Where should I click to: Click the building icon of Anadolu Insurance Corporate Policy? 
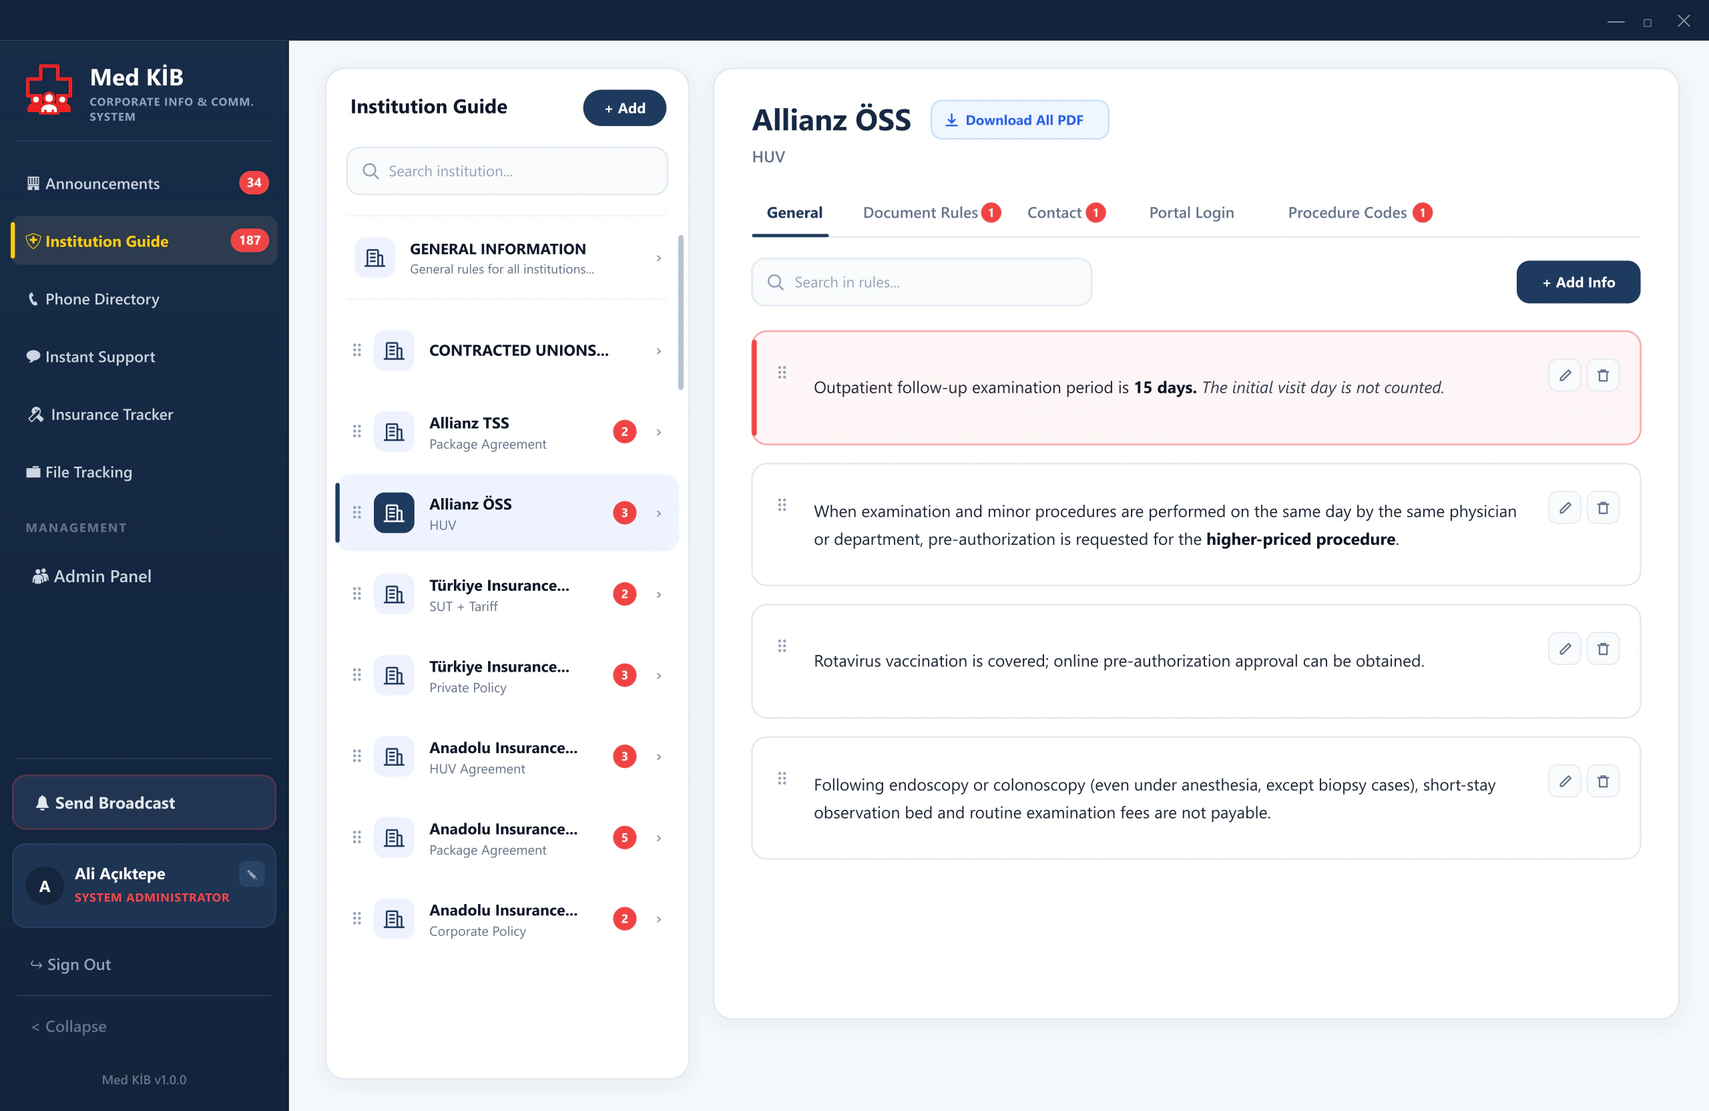click(393, 918)
